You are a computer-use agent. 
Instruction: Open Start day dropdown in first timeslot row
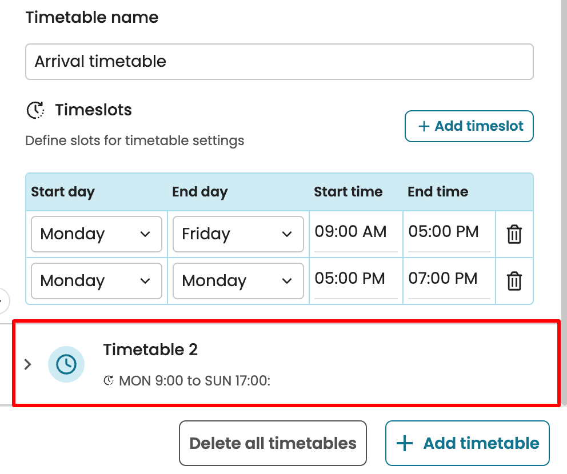point(96,234)
